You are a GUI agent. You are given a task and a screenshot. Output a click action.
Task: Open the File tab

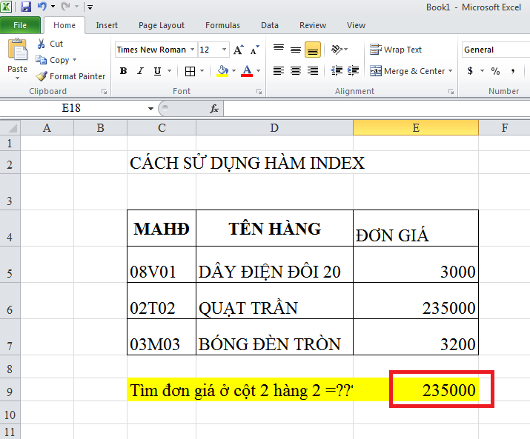pos(20,25)
